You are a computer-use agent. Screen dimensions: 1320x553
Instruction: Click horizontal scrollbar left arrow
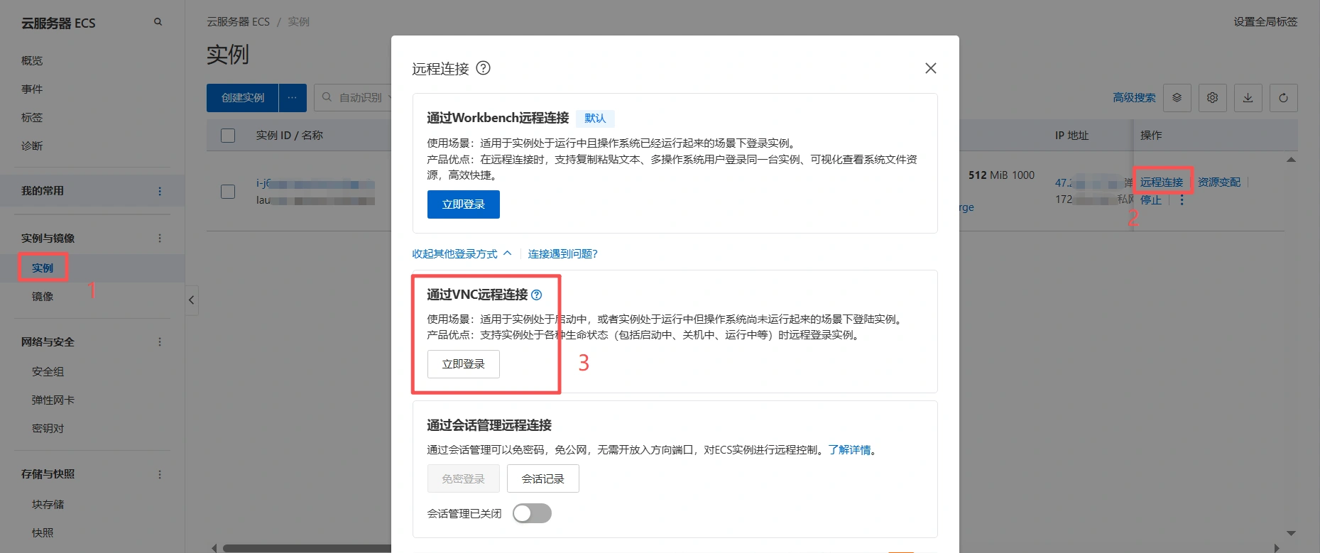click(x=214, y=548)
